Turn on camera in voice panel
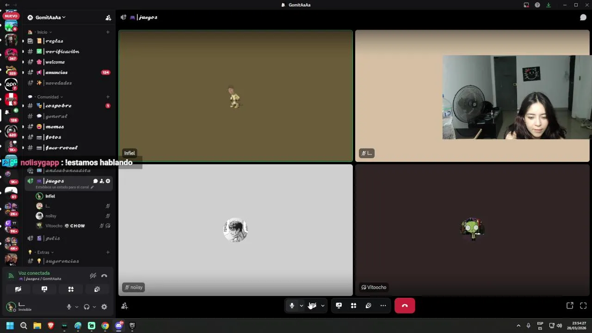Screen dimensions: 592x333 click(18, 289)
